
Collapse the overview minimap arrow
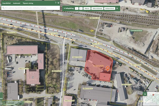[145, 94]
